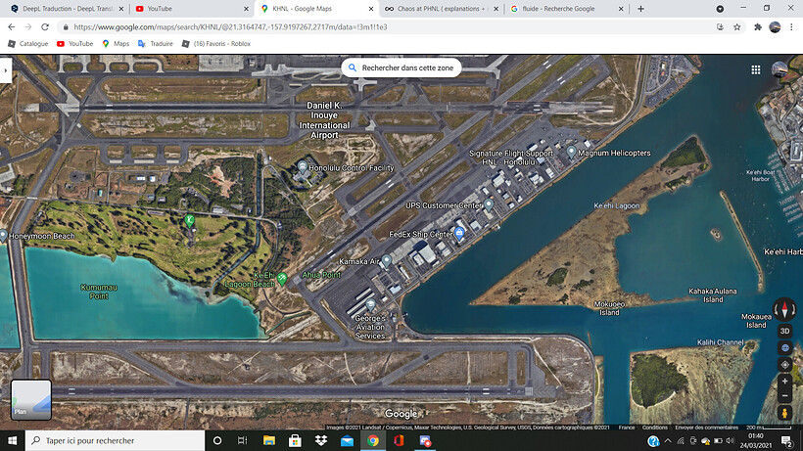
Task: Click the Conditions link in map footer
Action: click(654, 428)
